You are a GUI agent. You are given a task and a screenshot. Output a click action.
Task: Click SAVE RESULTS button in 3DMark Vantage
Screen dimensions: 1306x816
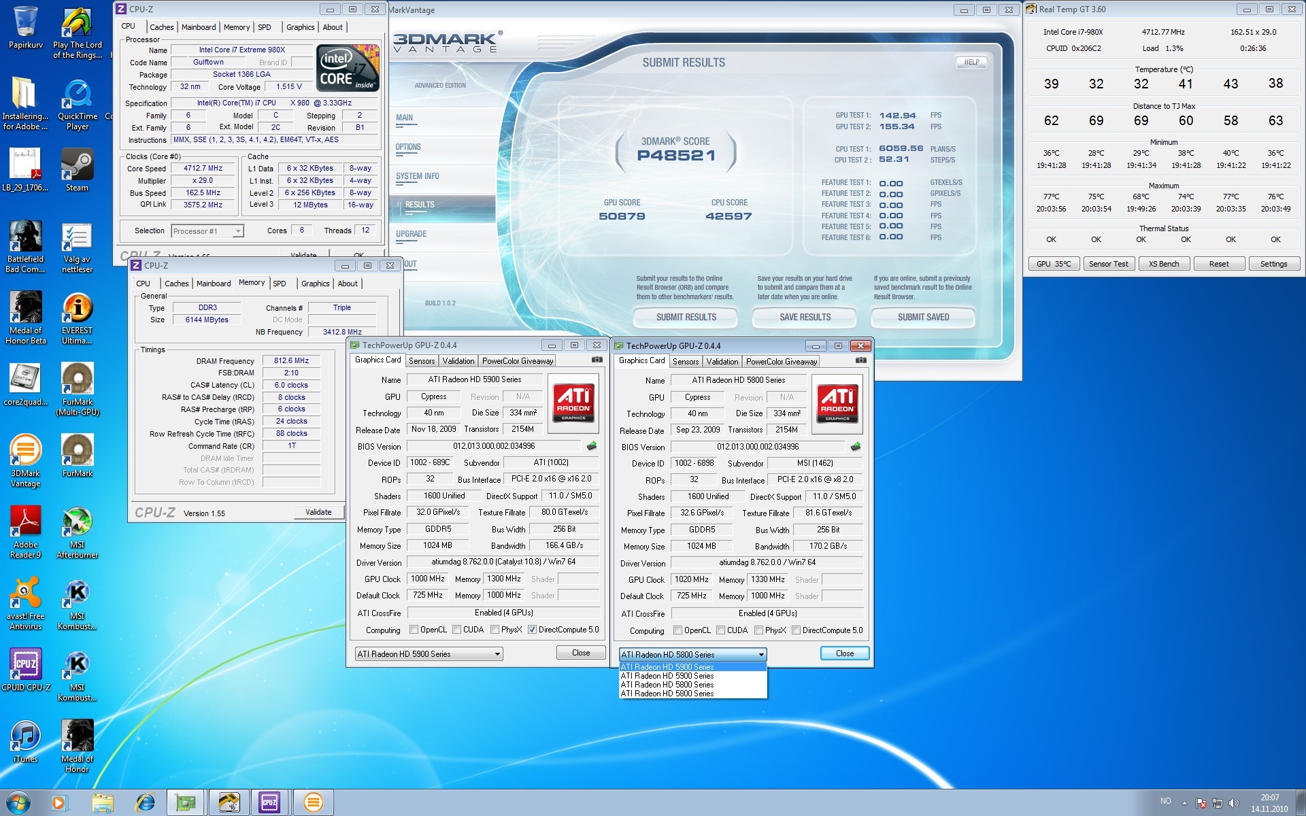(x=805, y=317)
